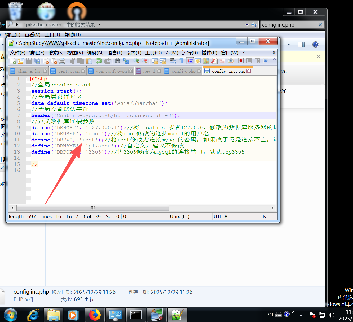Save the file using the Save icon
The image size is (353, 322).
click(29, 61)
